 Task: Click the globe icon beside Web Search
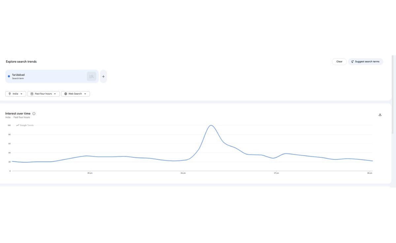click(66, 94)
